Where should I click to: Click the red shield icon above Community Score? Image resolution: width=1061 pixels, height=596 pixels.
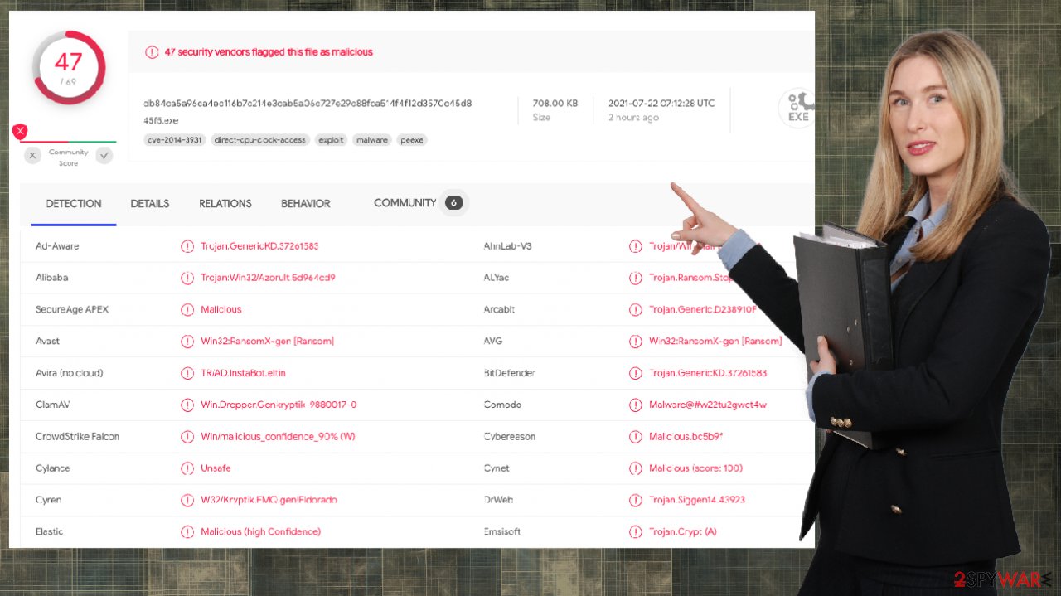coord(20,132)
